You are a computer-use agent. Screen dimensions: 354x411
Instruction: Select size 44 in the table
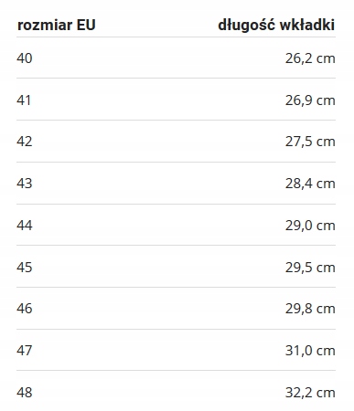(25, 226)
